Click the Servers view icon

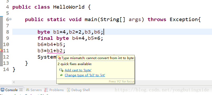(x=28, y=90)
